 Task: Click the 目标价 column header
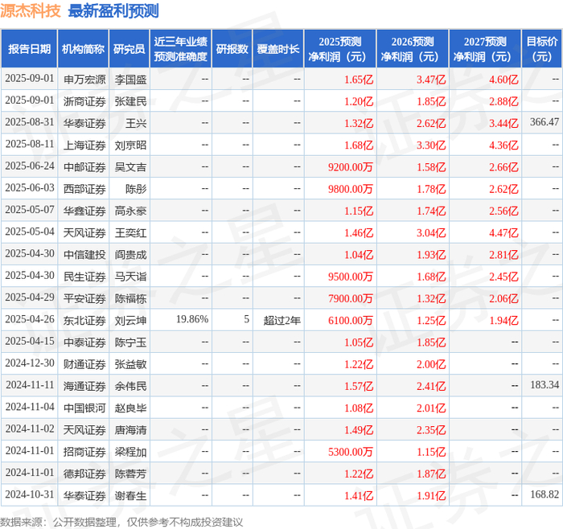click(x=542, y=49)
